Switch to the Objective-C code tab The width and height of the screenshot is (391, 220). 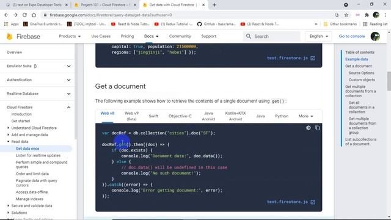tap(180, 116)
